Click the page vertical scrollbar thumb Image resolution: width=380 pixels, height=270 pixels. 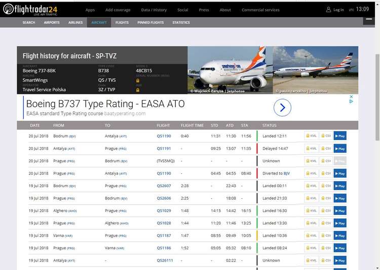coord(377,97)
